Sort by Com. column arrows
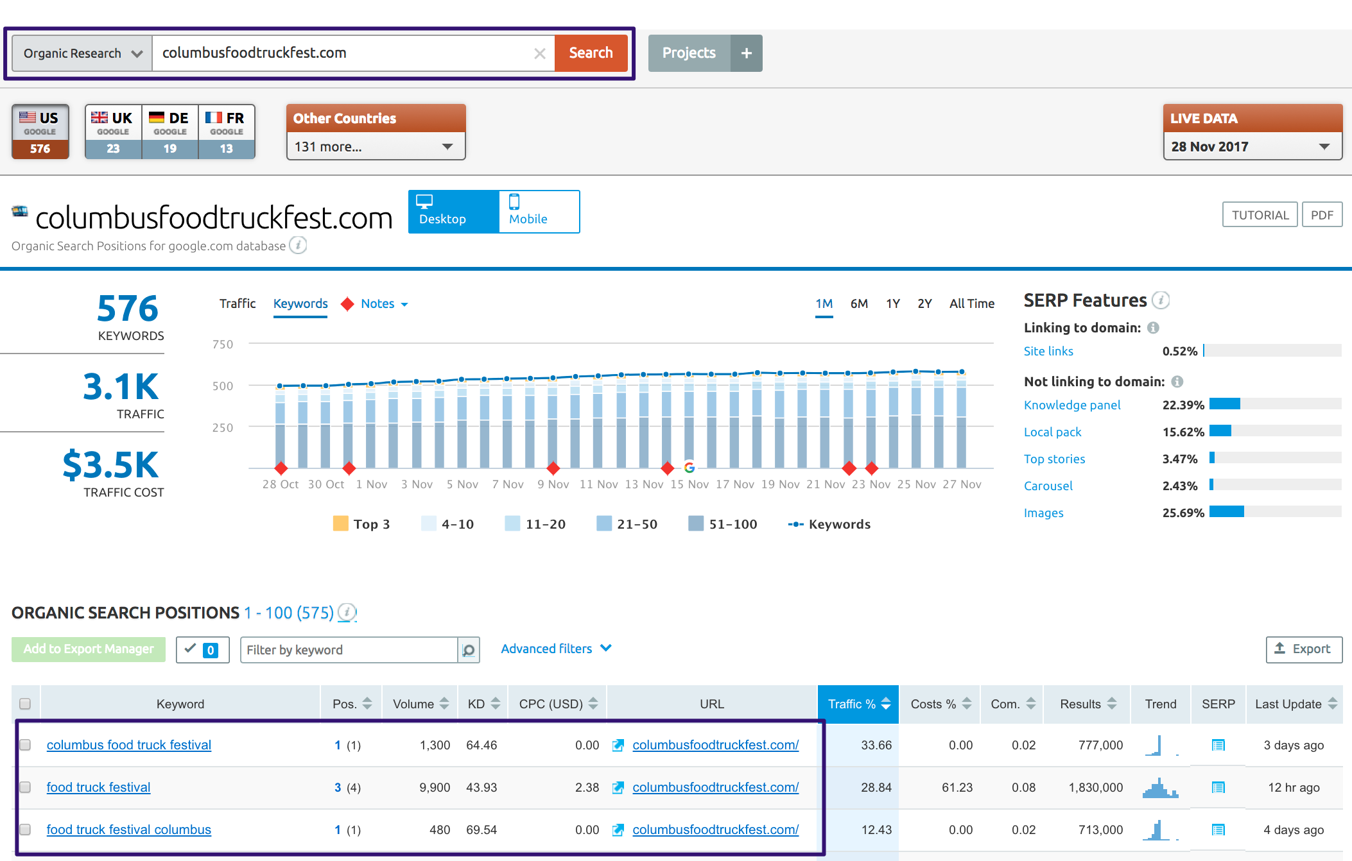Screen dimensions: 1352x861 [x=1031, y=704]
